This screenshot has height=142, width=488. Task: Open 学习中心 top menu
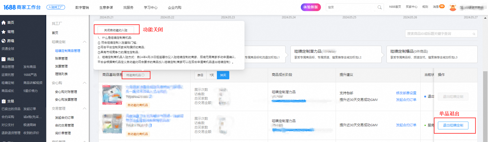tap(151, 7)
